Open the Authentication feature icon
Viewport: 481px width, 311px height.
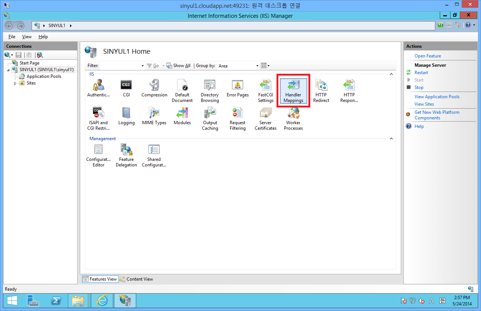pos(98,88)
